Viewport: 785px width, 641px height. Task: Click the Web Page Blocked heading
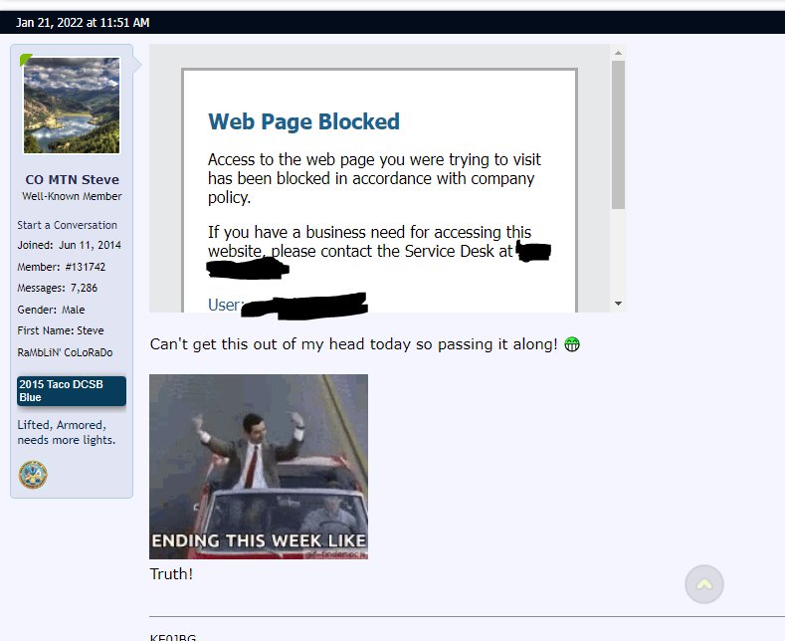pos(303,121)
